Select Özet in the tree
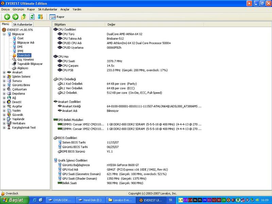The height and width of the screenshot is (204, 272). [20, 38]
